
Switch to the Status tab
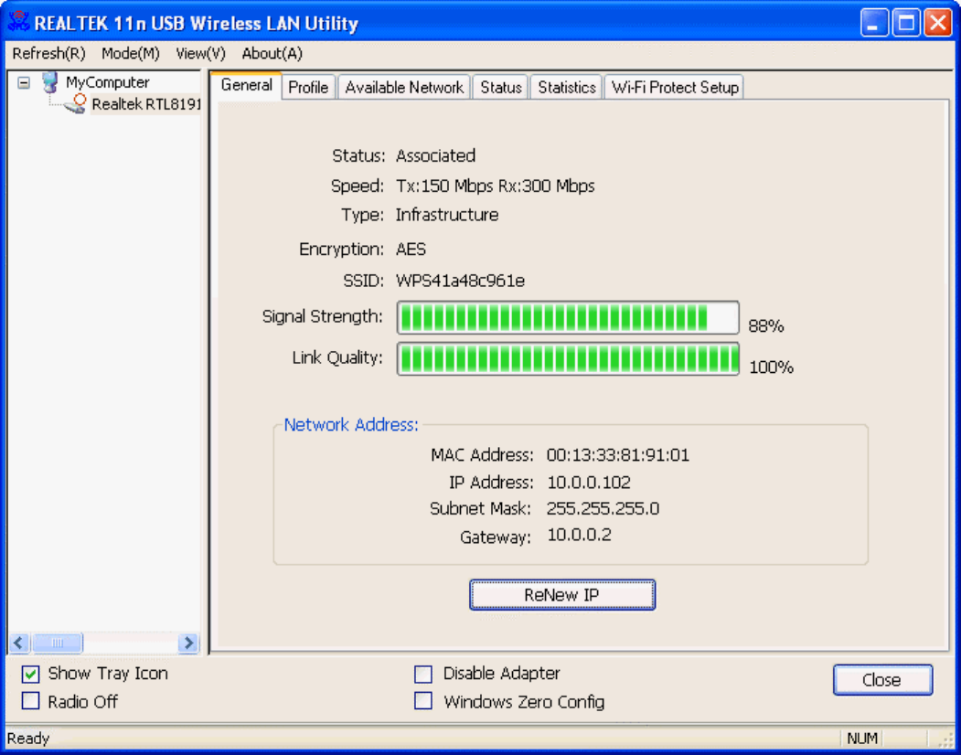501,88
